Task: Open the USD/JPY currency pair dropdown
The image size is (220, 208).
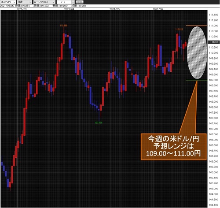Action: 8,2
